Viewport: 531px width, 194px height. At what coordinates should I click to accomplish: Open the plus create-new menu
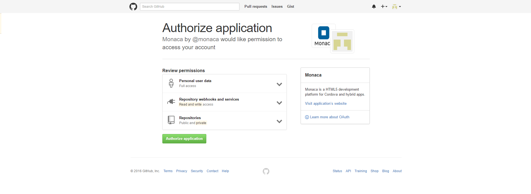click(384, 7)
